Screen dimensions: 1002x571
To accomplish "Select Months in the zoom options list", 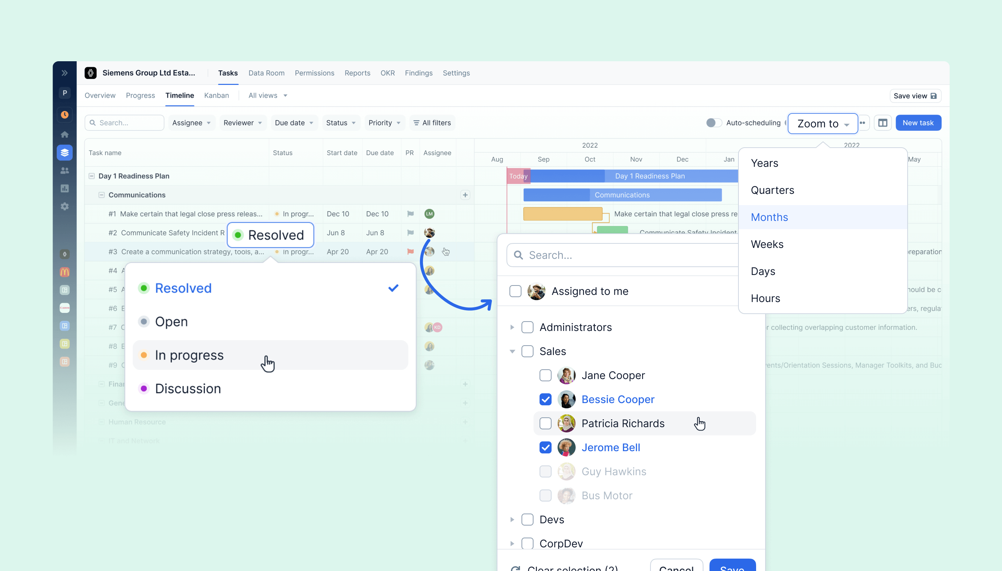I will 769,217.
